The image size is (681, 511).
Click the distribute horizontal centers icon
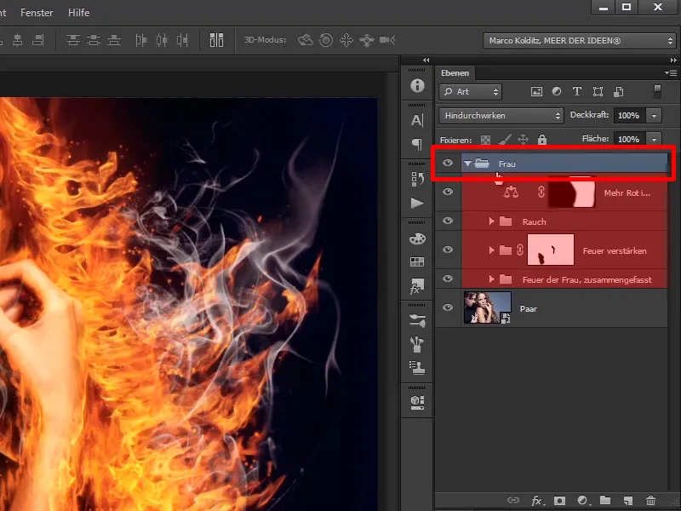[x=162, y=40]
